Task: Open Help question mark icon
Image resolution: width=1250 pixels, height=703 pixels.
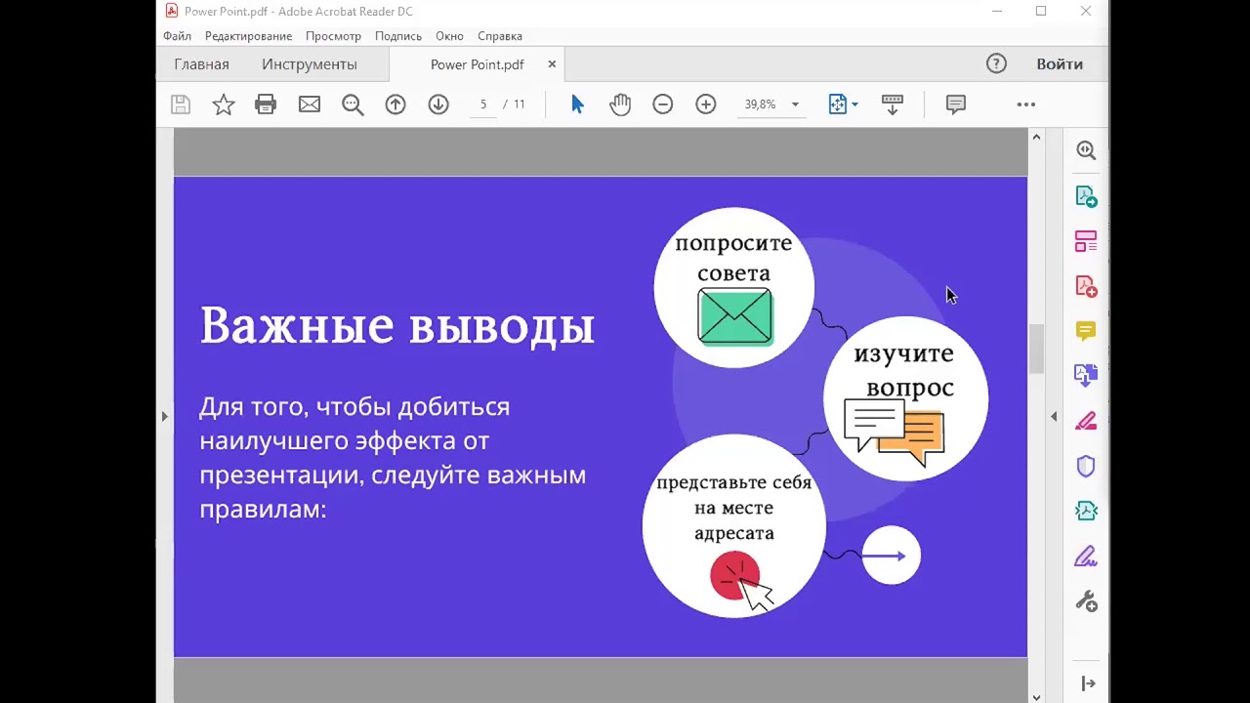Action: (x=996, y=63)
